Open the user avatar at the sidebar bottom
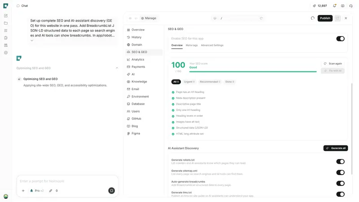Image resolution: width=359 pixels, height=202 pixels. point(6,196)
